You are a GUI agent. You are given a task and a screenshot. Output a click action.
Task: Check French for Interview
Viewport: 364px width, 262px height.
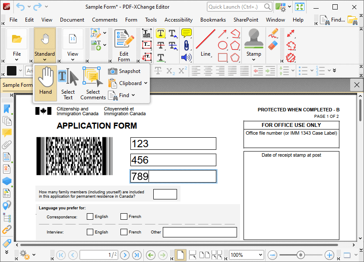(124, 232)
